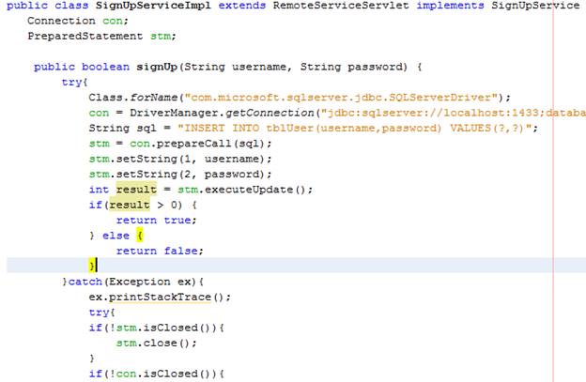Click the 'PreparedStatement stm;' field declaration
This screenshot has height=382, width=586.
tap(101, 37)
